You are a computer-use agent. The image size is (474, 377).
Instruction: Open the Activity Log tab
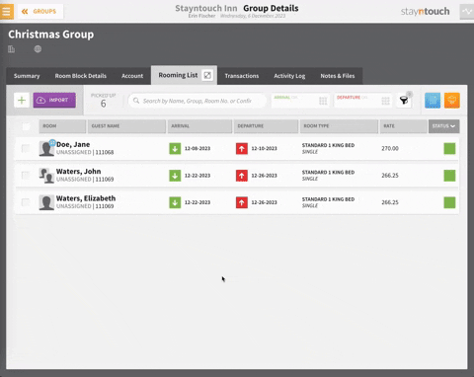[x=289, y=76]
